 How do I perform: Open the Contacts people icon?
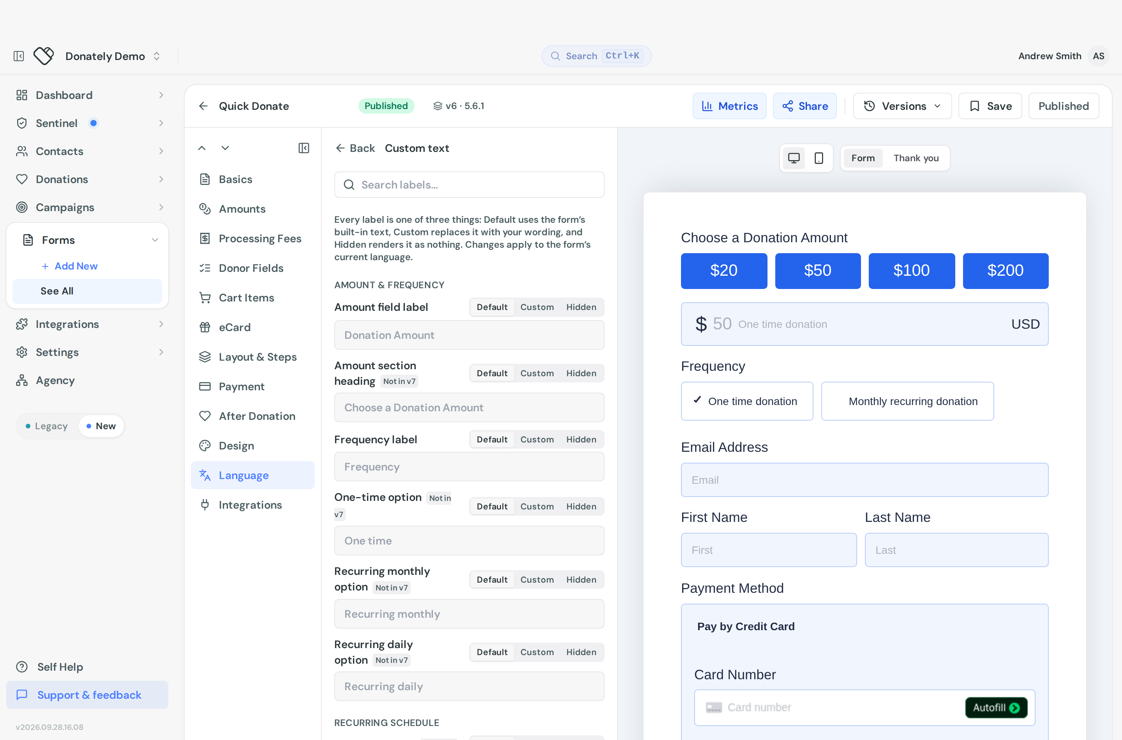[22, 152]
